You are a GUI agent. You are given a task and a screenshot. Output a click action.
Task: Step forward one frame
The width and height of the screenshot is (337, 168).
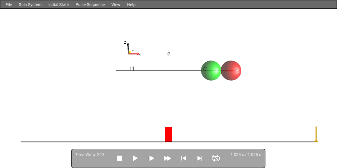[151, 158]
